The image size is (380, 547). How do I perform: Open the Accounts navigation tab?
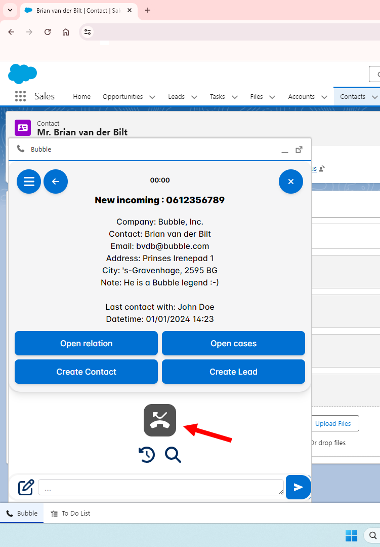[301, 97]
